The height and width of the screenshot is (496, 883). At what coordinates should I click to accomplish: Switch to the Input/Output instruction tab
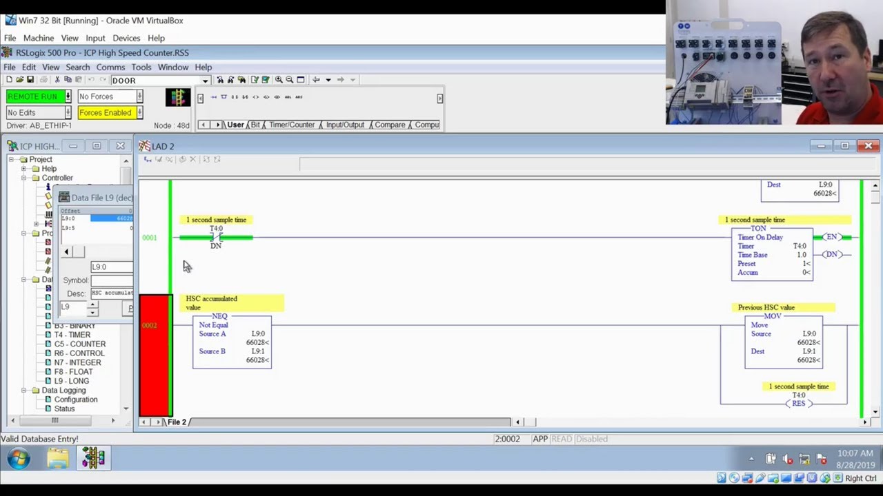pyautogui.click(x=345, y=125)
